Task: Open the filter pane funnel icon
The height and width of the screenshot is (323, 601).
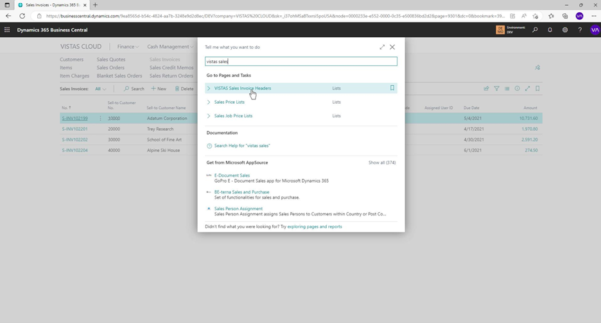Action: point(496,88)
